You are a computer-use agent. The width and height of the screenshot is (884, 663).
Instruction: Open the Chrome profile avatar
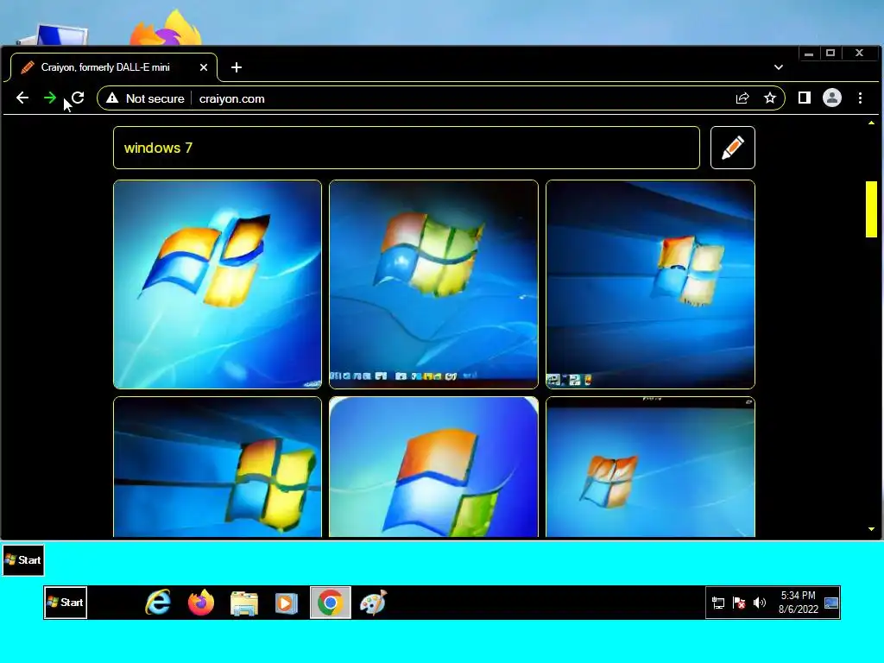832,98
